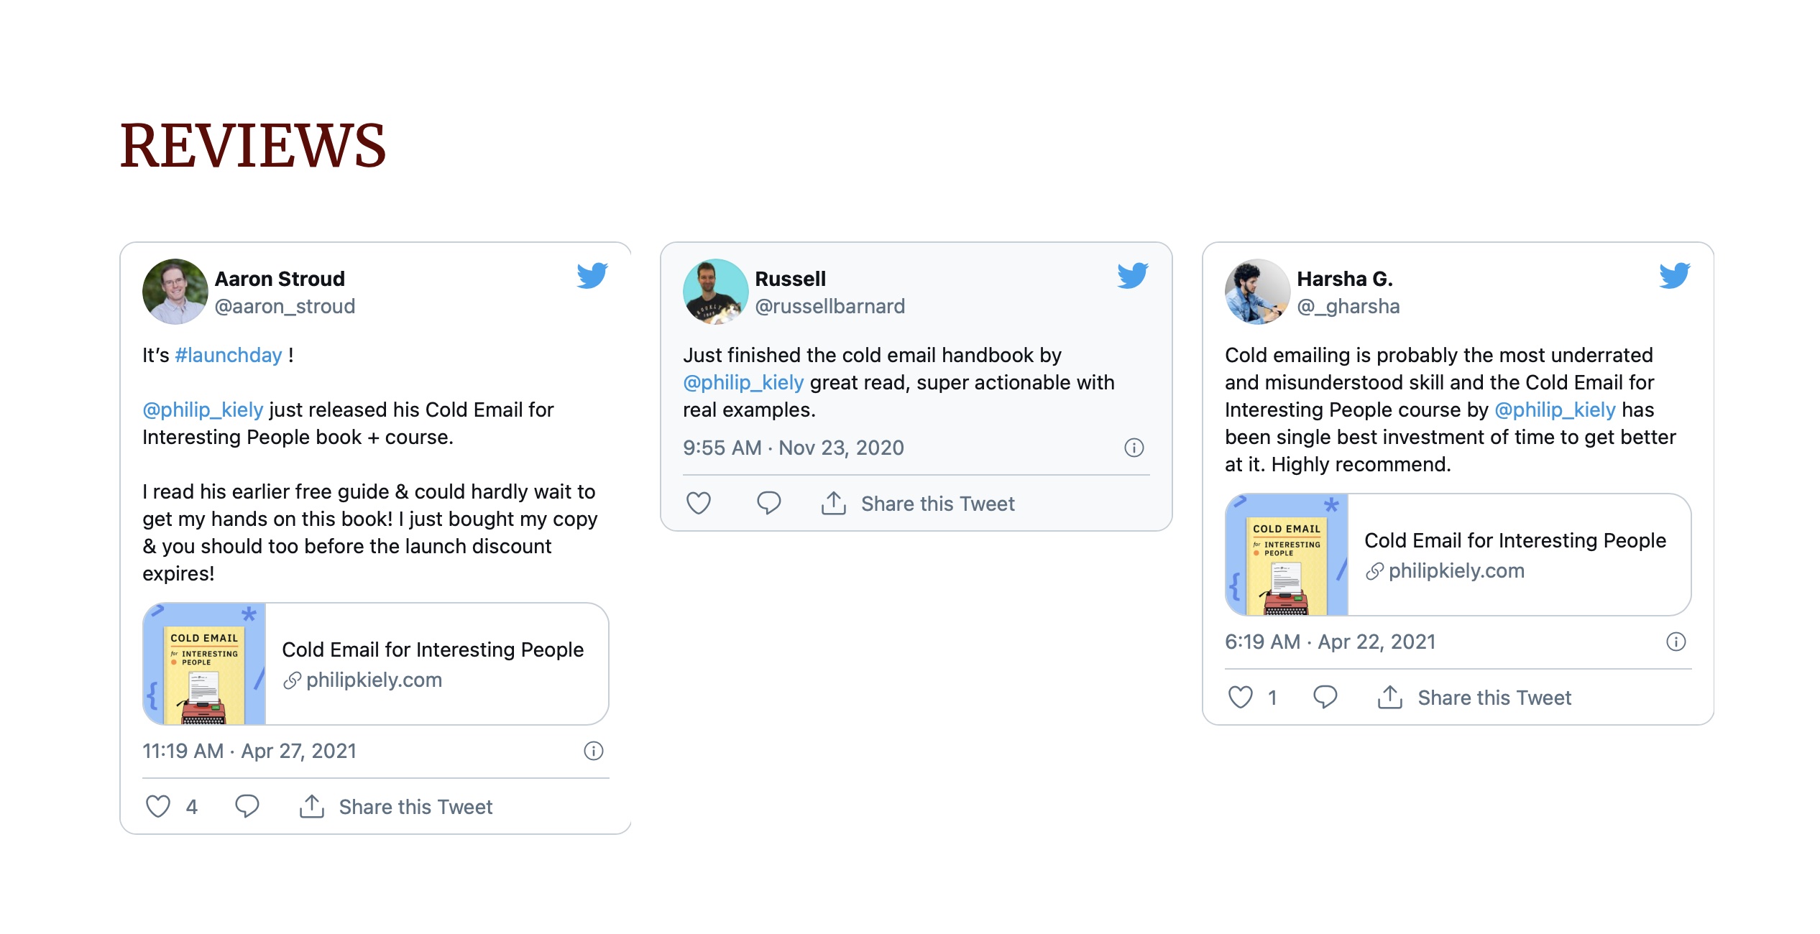The height and width of the screenshot is (934, 1820).
Task: Share Harsha G.'s tweet
Action: pos(1474,698)
